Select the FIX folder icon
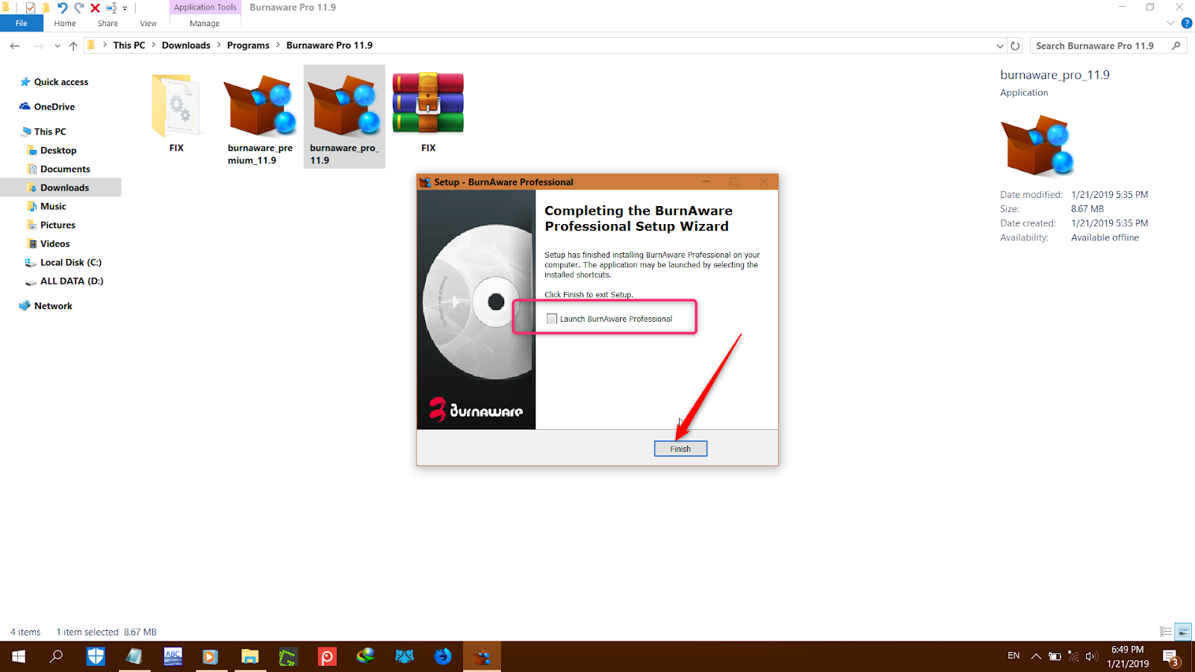This screenshot has width=1195, height=672. (176, 113)
